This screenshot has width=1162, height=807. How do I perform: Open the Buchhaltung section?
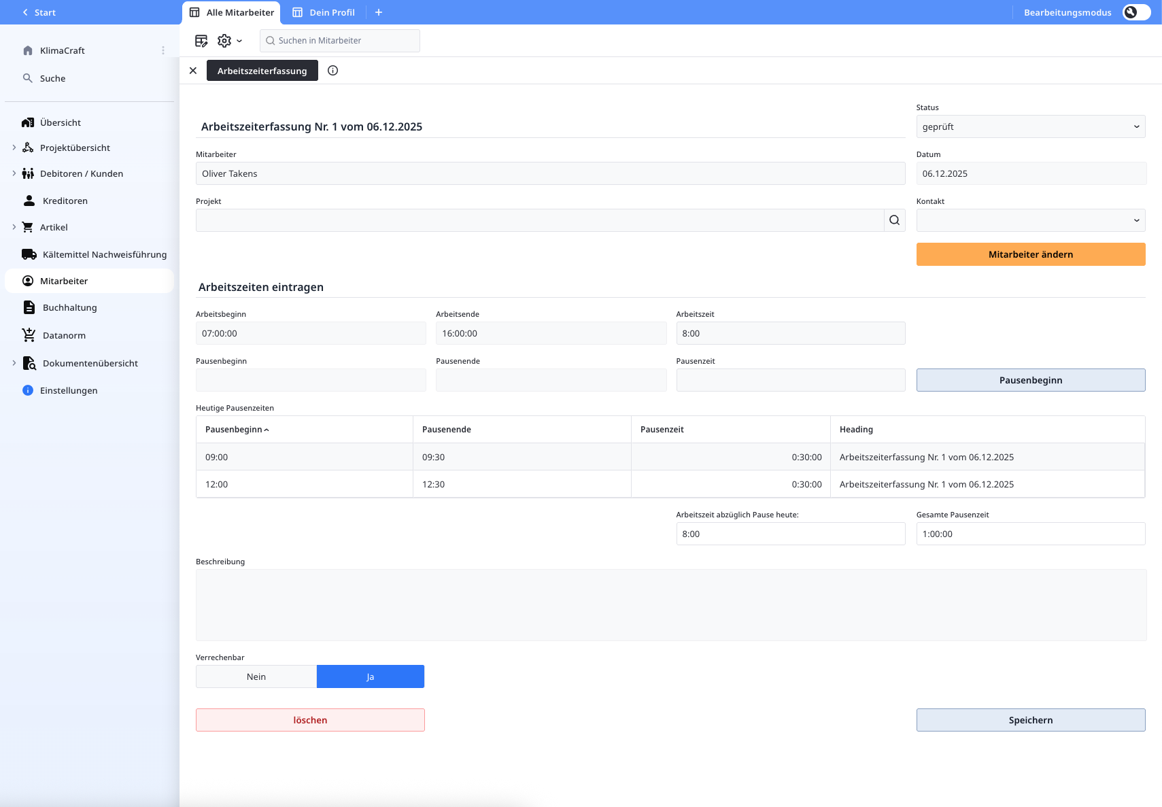pyautogui.click(x=69, y=307)
